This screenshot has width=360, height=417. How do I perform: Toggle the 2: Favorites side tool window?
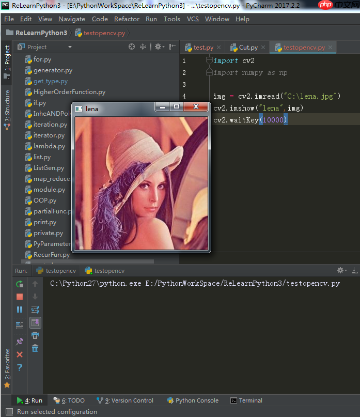pyautogui.click(x=7, y=367)
